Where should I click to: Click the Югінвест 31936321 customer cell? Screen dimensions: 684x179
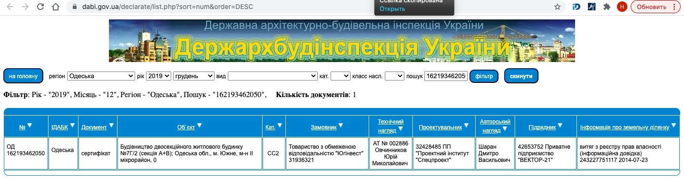coord(327,153)
